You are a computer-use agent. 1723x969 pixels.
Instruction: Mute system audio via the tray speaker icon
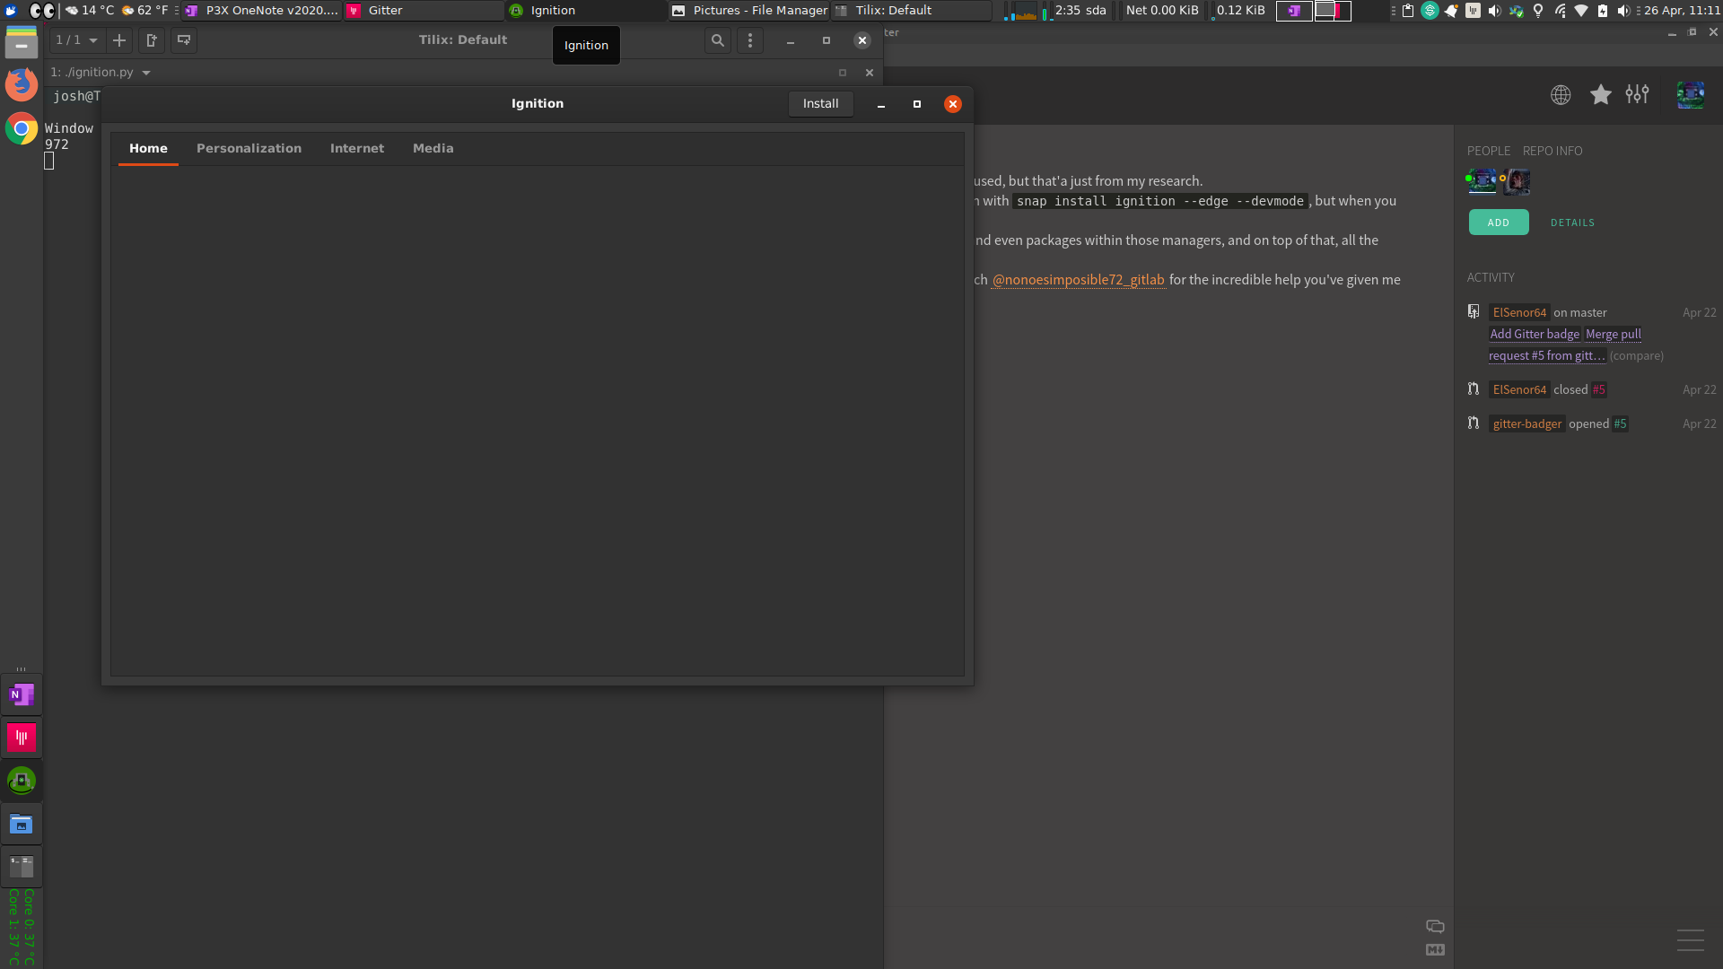click(x=1623, y=11)
